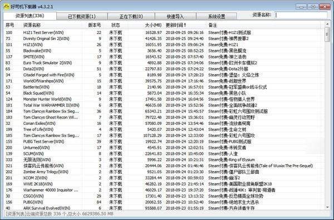The image size is (334, 220).
Task: Click the 状态 column header
Action: tap(116, 25)
